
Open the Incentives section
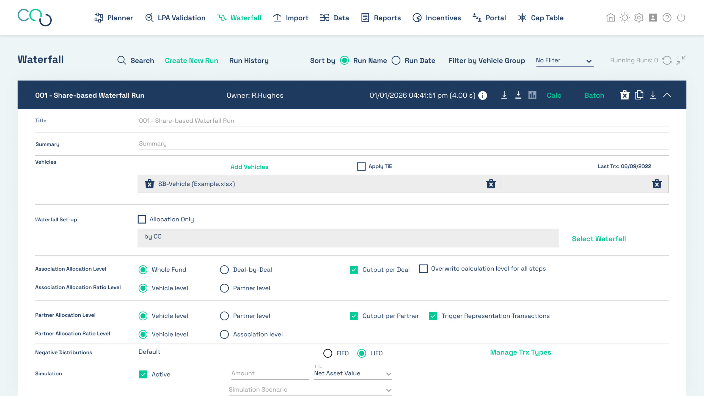click(437, 18)
